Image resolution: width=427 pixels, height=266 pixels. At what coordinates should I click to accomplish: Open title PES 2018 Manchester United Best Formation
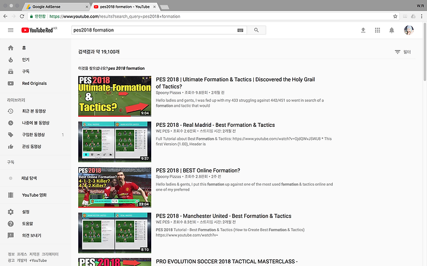pos(224,216)
